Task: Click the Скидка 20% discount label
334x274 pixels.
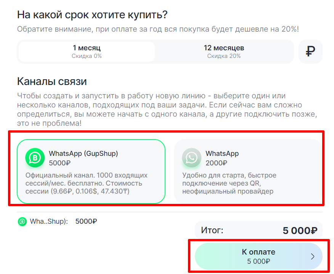Action: point(224,56)
